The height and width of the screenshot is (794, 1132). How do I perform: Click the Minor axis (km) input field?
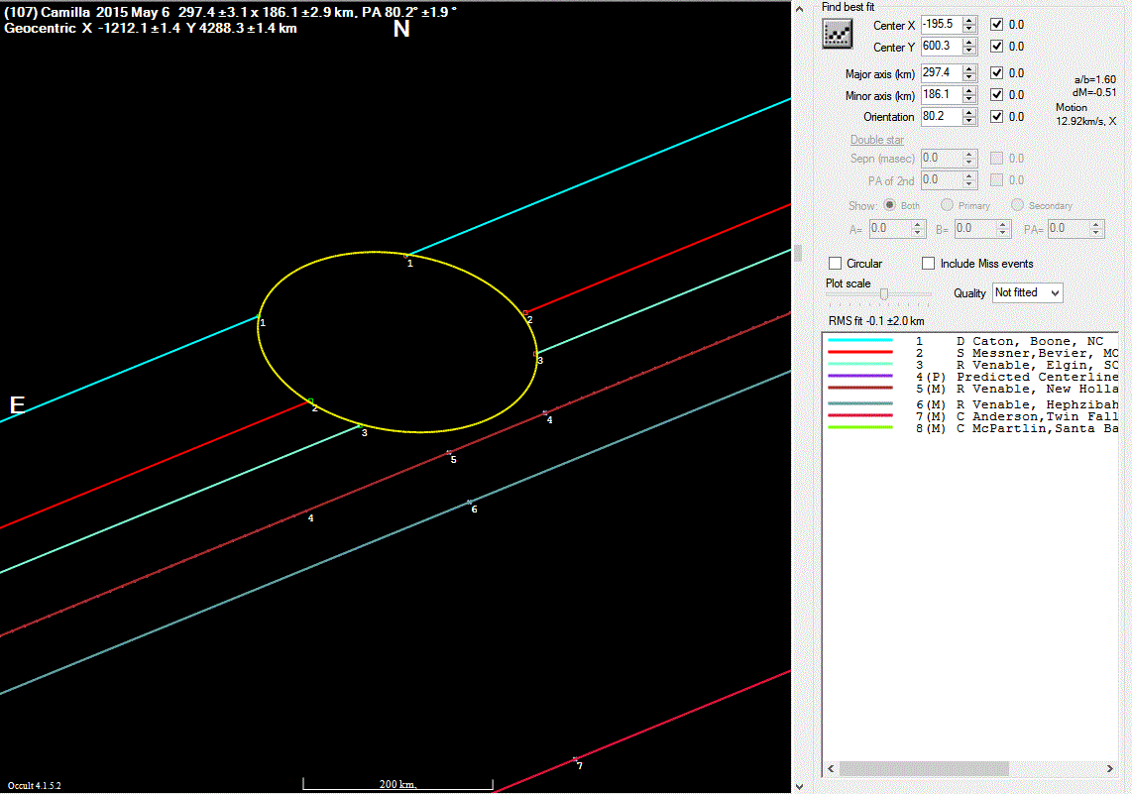point(942,94)
